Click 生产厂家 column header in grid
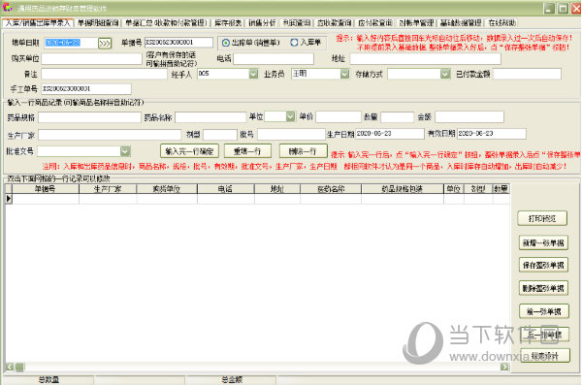Image resolution: width=582 pixels, height=385 pixels. coord(108,189)
